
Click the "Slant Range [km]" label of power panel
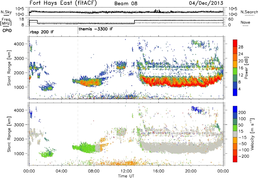[x=9, y=68]
